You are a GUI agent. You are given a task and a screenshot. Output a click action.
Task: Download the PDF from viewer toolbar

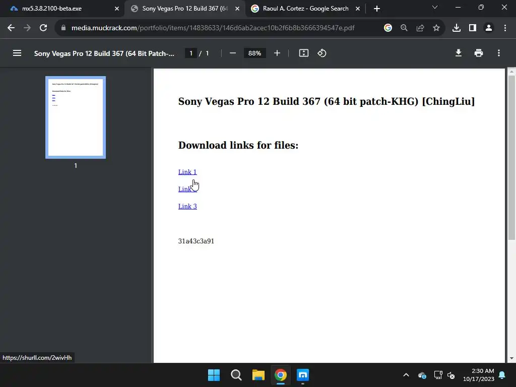click(459, 53)
